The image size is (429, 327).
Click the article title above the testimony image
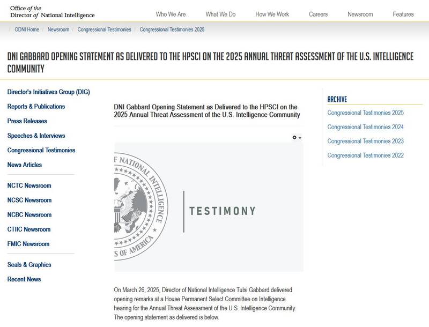(x=207, y=111)
